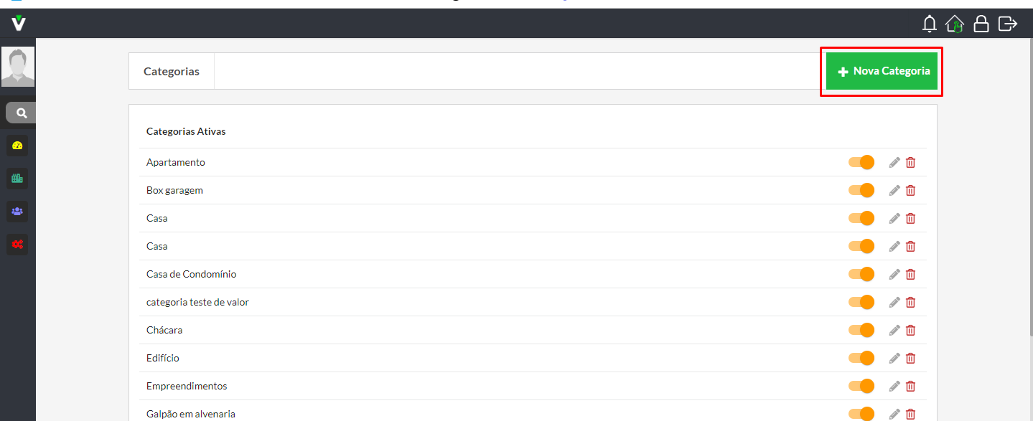Screen dimensions: 1033x421
Task: Click the Nova Categoria button
Action: click(x=882, y=71)
